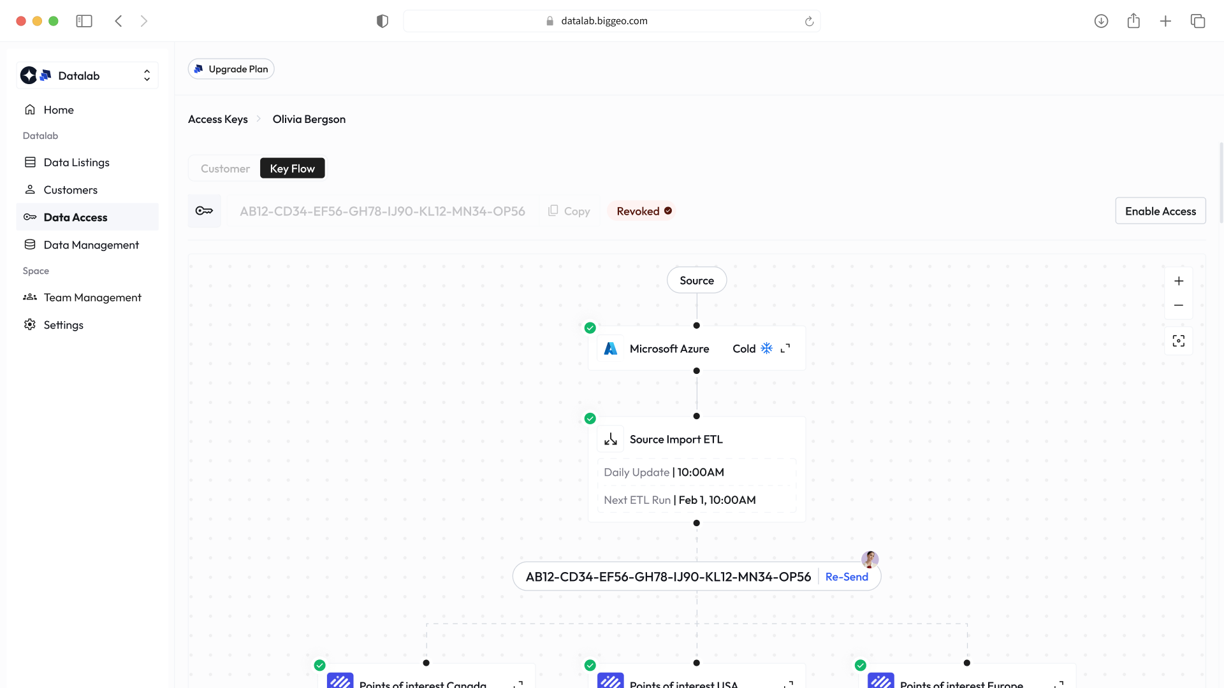Click the Cold storage snowflake icon
1224x688 pixels.
(767, 348)
